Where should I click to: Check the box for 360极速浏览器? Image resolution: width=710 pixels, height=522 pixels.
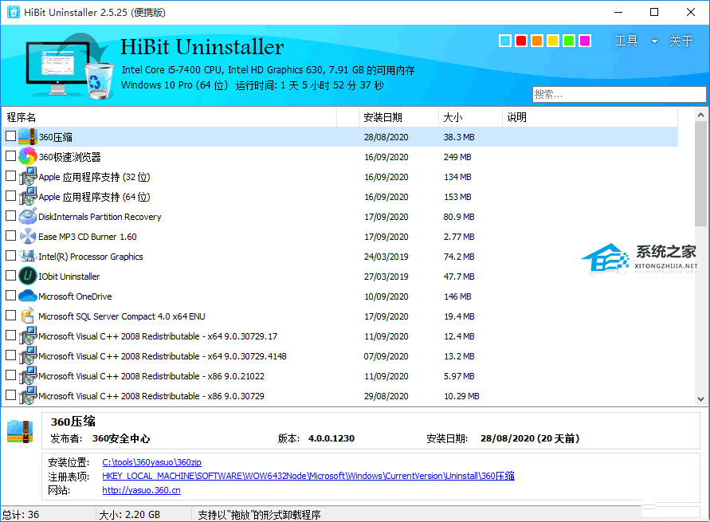click(x=10, y=155)
